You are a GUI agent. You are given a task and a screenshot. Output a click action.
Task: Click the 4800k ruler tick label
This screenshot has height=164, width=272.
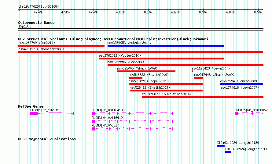pyautogui.click(x=120, y=12)
